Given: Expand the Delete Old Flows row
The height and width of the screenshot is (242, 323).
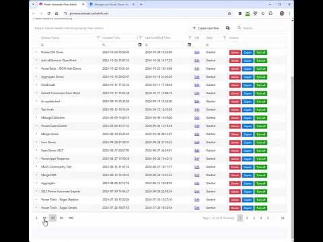Looking at the screenshot, I should coord(36,52).
